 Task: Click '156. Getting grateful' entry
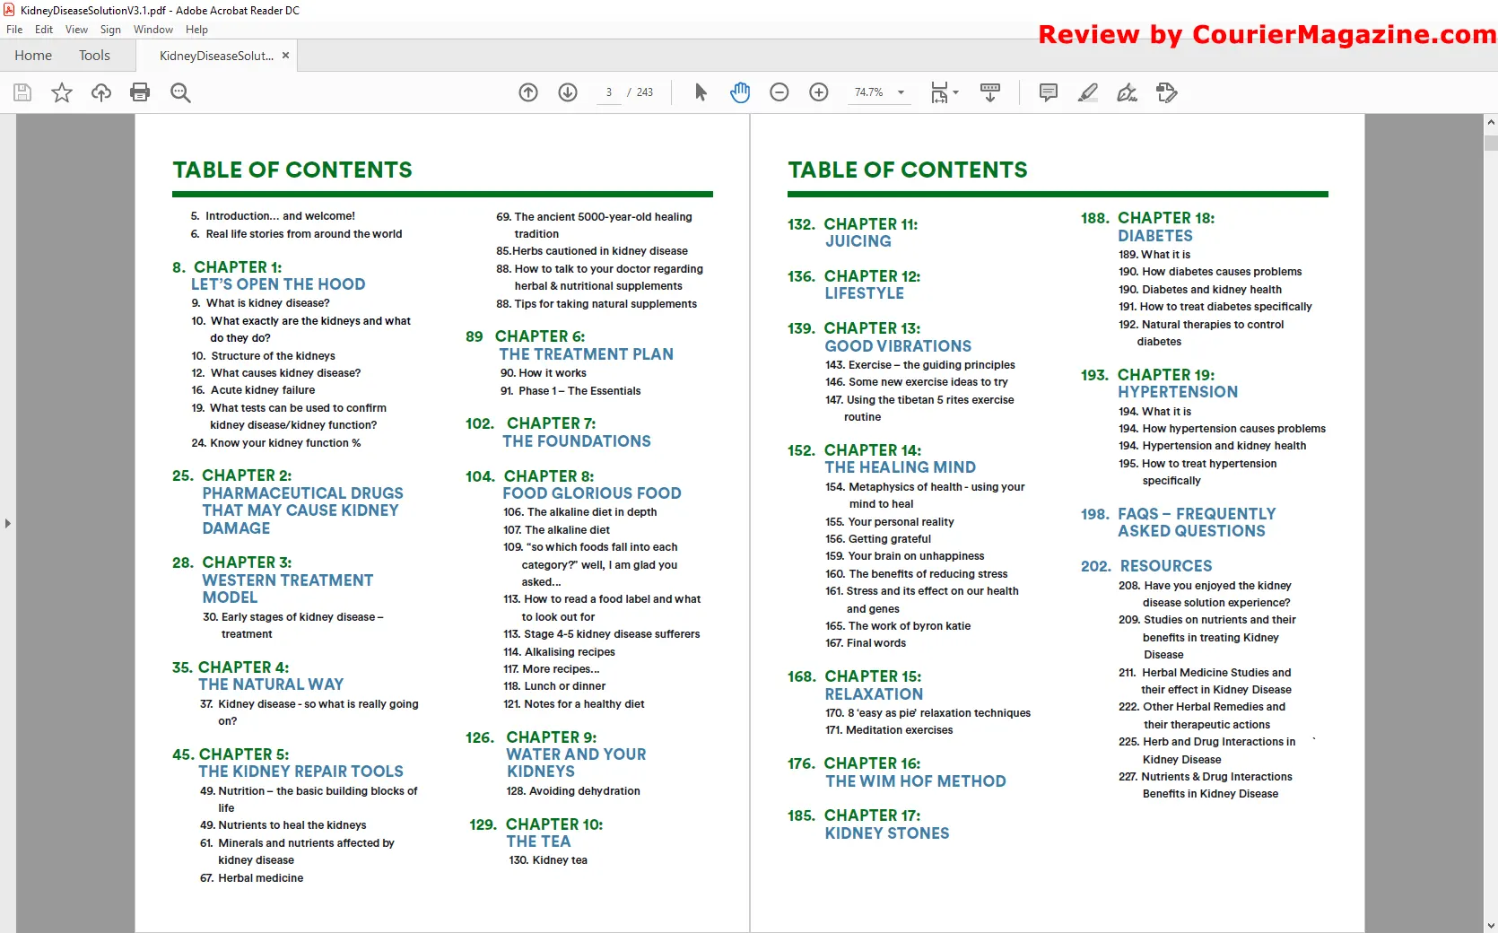(878, 539)
